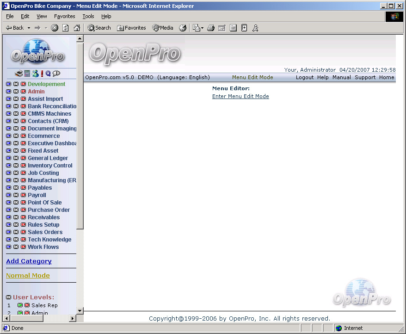406x334 pixels.
Task: Click the middle icon beside Inventory Control
Action: pos(16,166)
